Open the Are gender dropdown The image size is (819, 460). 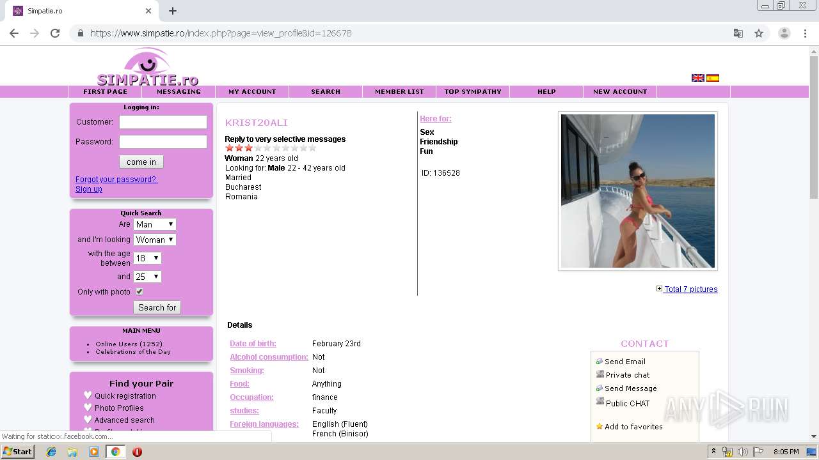coord(155,224)
